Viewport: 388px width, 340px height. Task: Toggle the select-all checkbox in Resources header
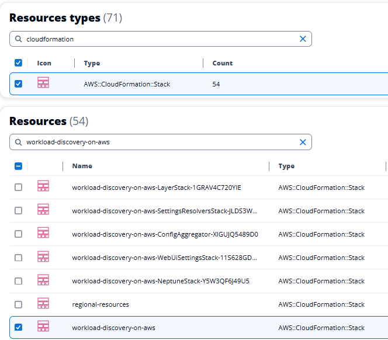click(x=18, y=166)
